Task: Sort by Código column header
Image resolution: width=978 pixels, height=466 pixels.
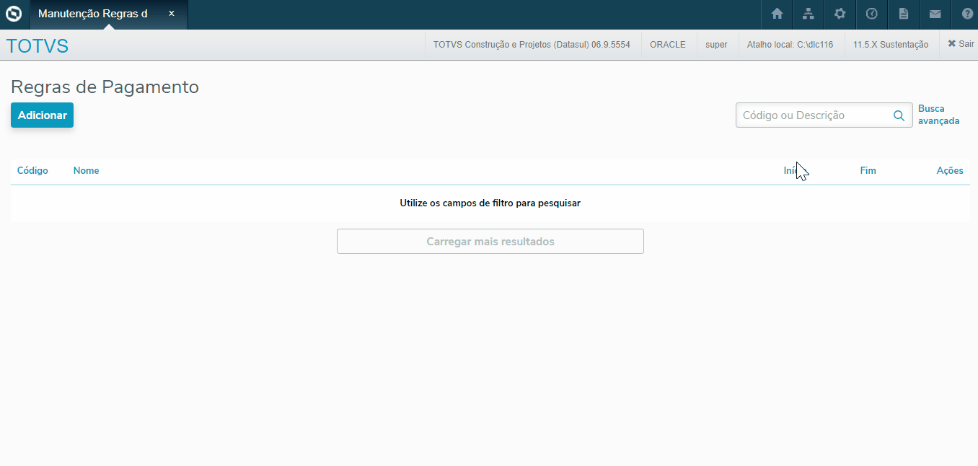Action: tap(32, 171)
